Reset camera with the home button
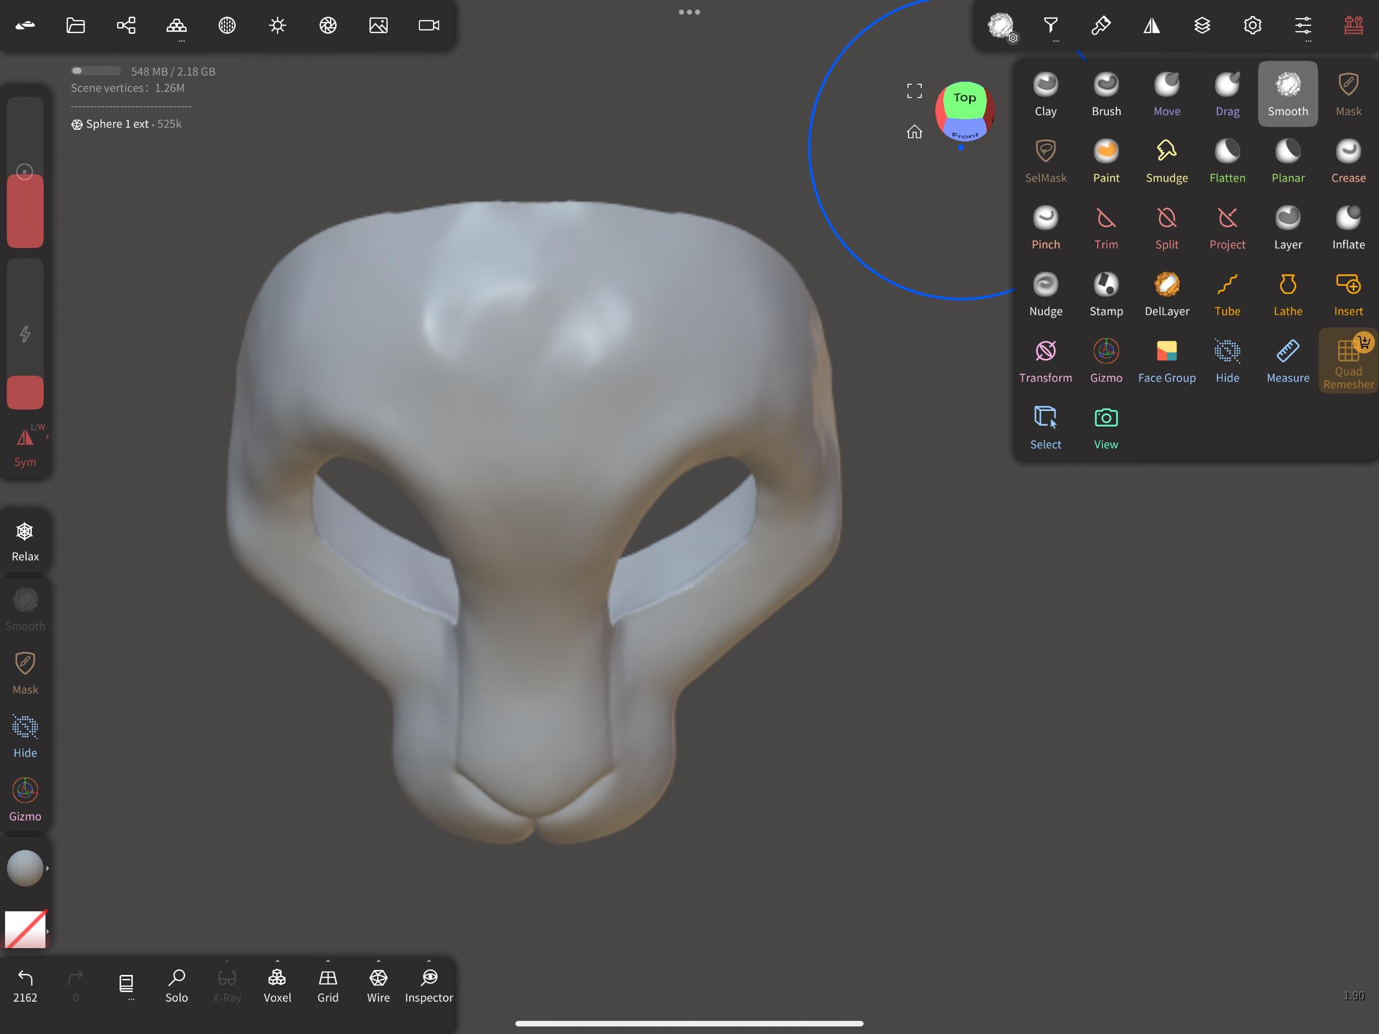The width and height of the screenshot is (1379, 1034). click(x=914, y=132)
